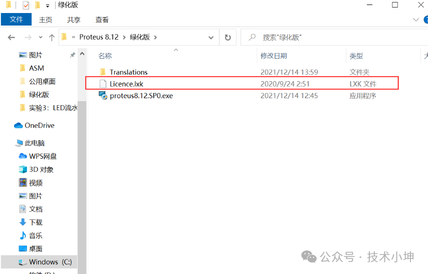Open 文档 in navigation pane
Image resolution: width=428 pixels, height=274 pixels.
click(36, 209)
